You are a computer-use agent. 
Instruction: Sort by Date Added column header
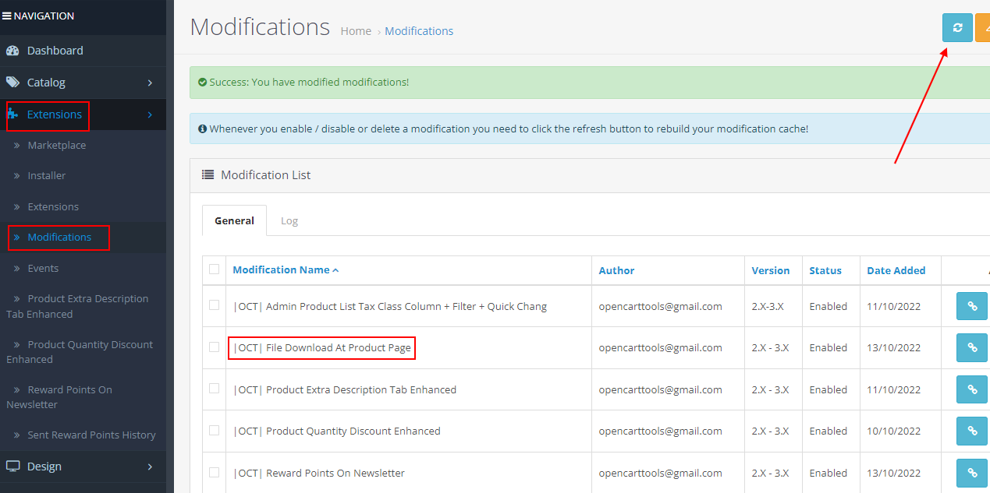pos(896,270)
